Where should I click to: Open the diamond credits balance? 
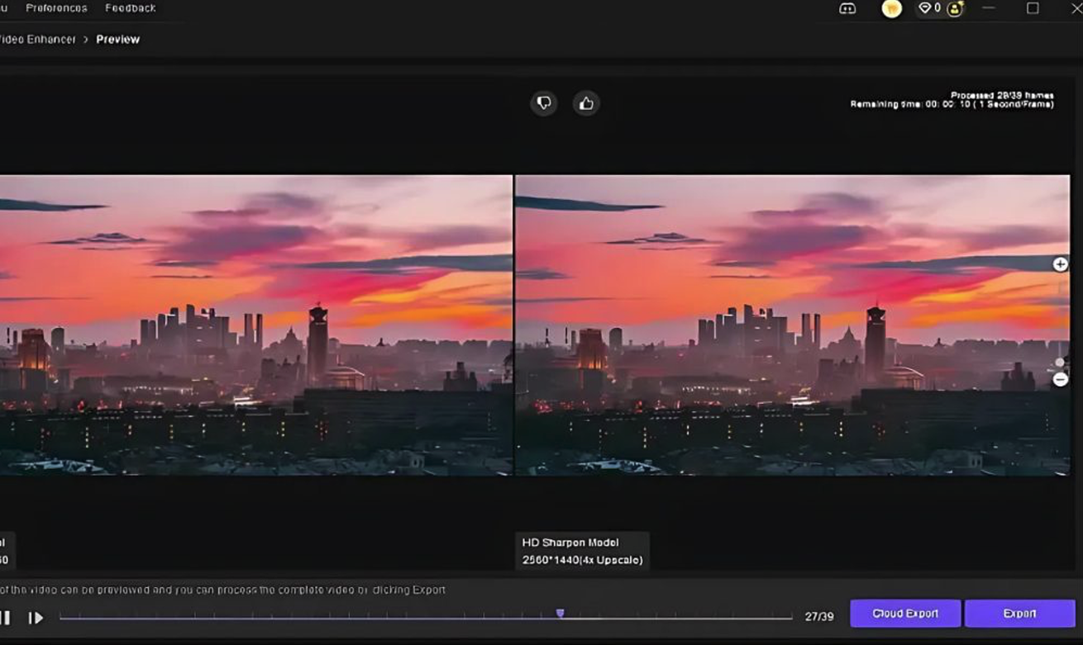point(929,8)
